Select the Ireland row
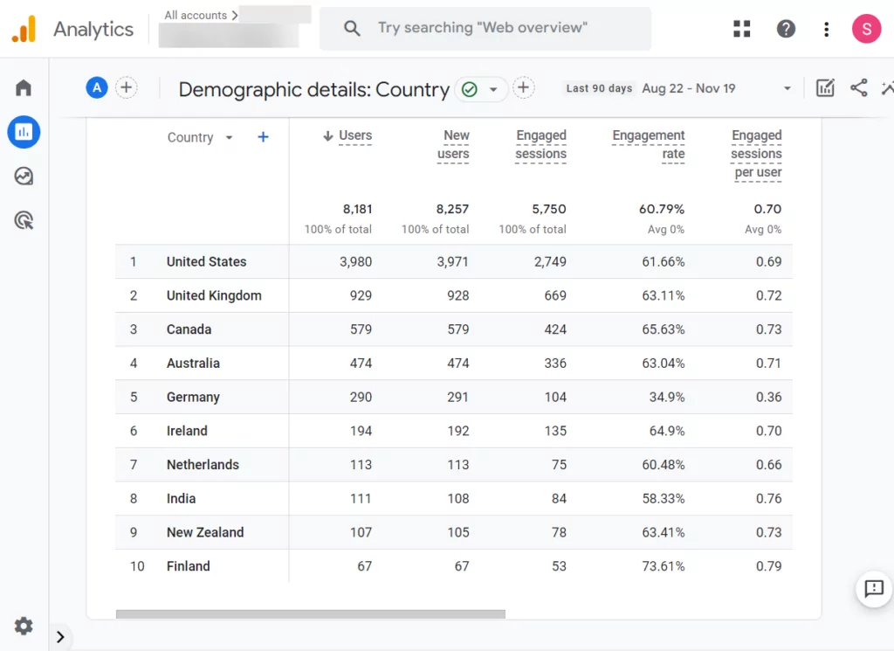 [x=454, y=431]
